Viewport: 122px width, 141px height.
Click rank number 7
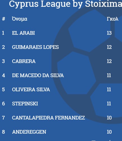pos(3,118)
